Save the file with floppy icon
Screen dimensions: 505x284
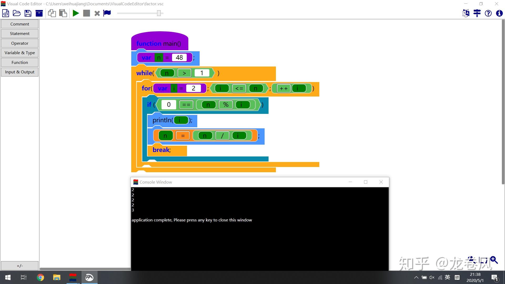pos(28,13)
